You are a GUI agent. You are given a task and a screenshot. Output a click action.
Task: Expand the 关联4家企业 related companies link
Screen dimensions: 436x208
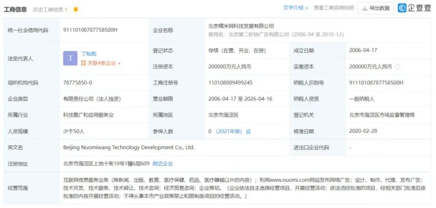click(101, 63)
